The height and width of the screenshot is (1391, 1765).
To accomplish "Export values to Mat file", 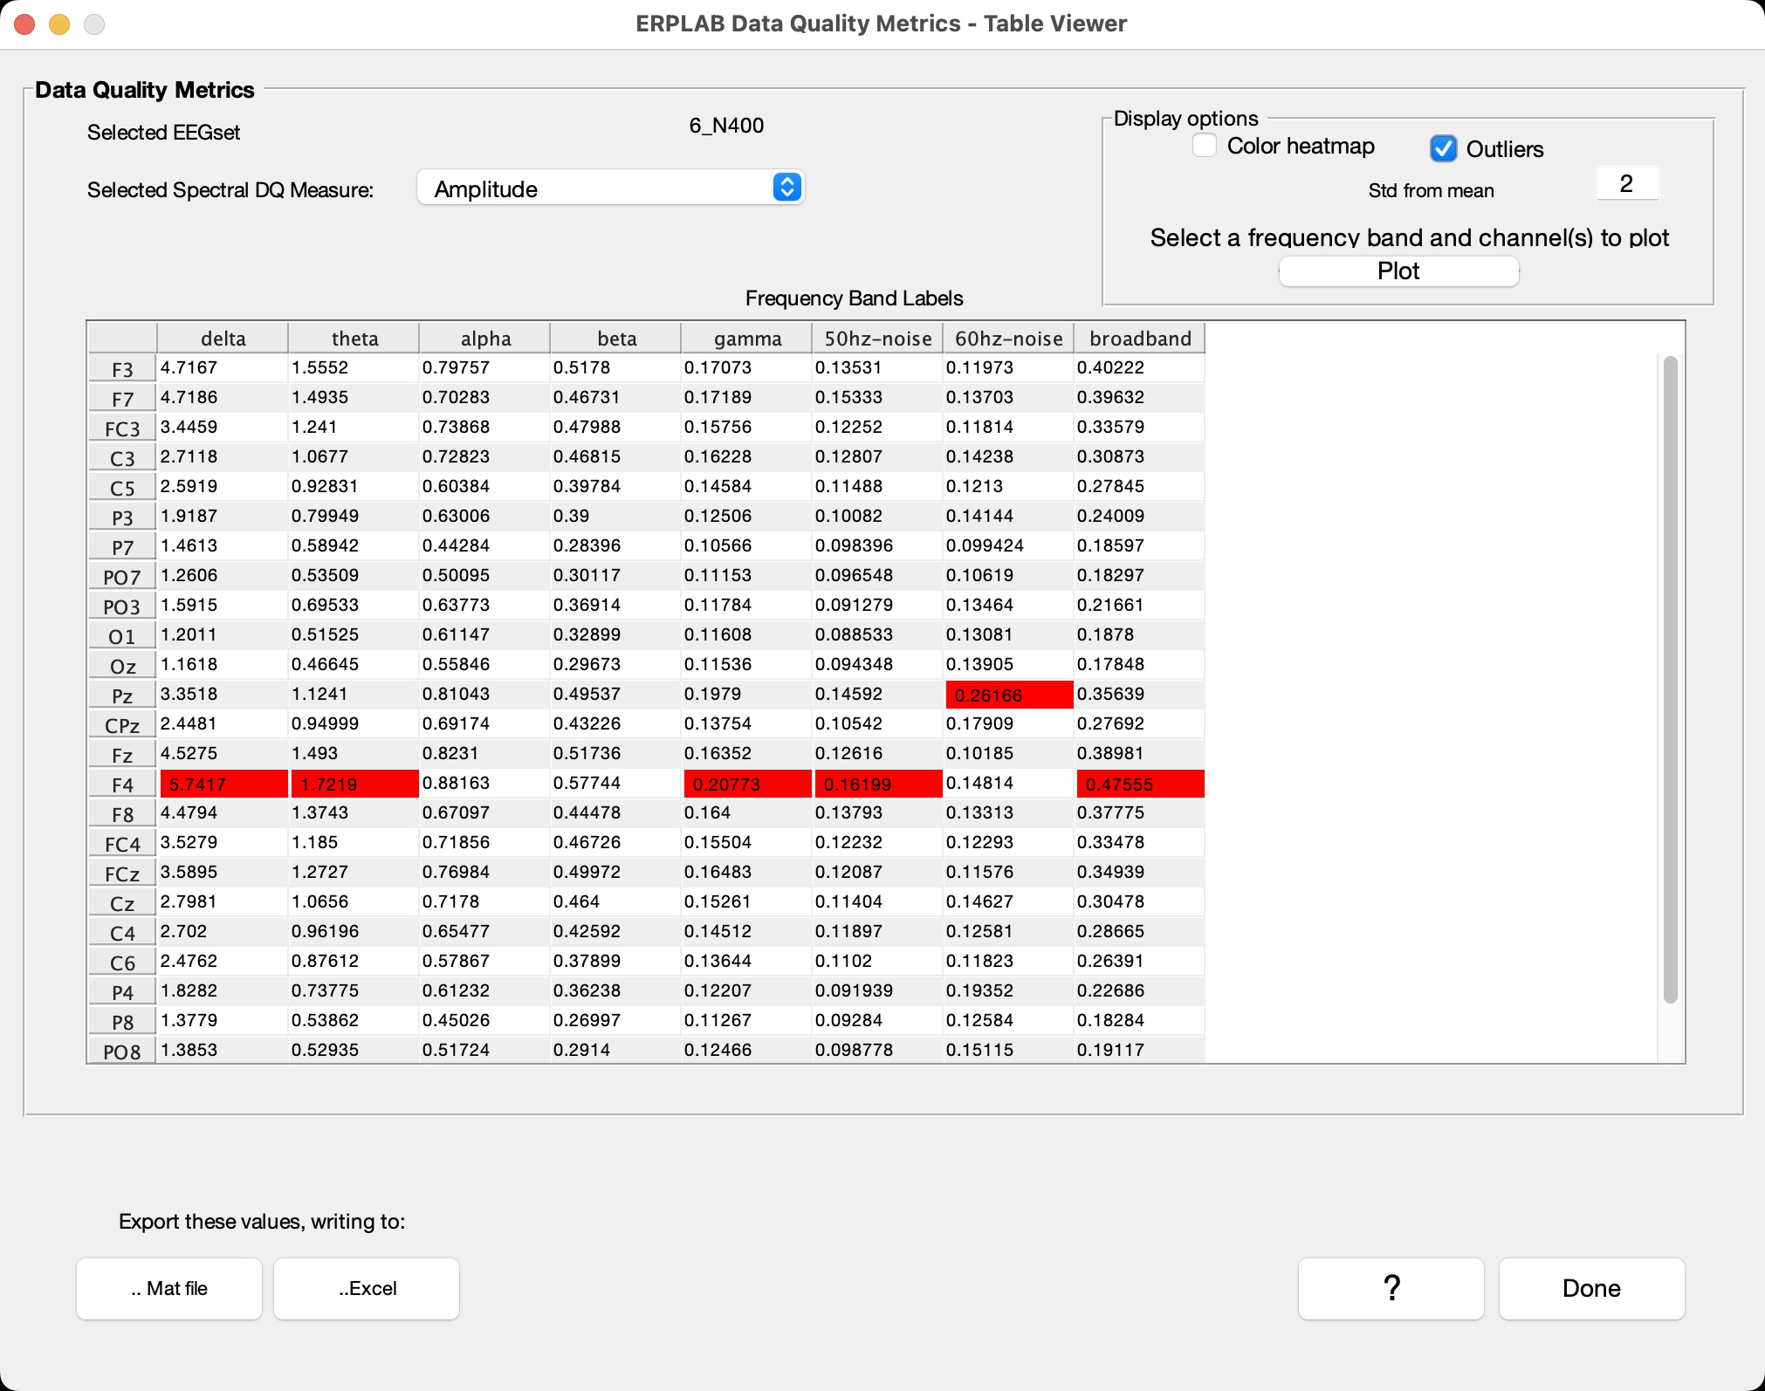I will (169, 1288).
